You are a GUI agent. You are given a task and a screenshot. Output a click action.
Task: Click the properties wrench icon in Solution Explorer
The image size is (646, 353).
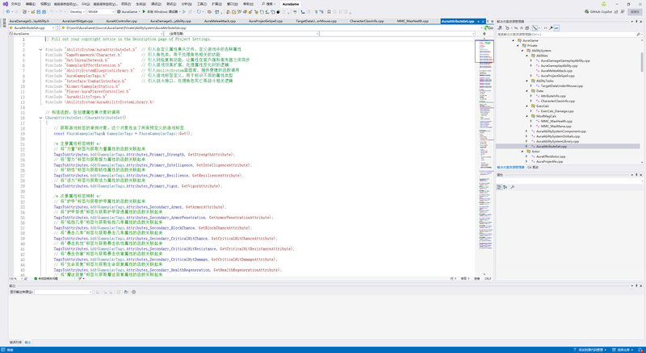pyautogui.click(x=549, y=28)
